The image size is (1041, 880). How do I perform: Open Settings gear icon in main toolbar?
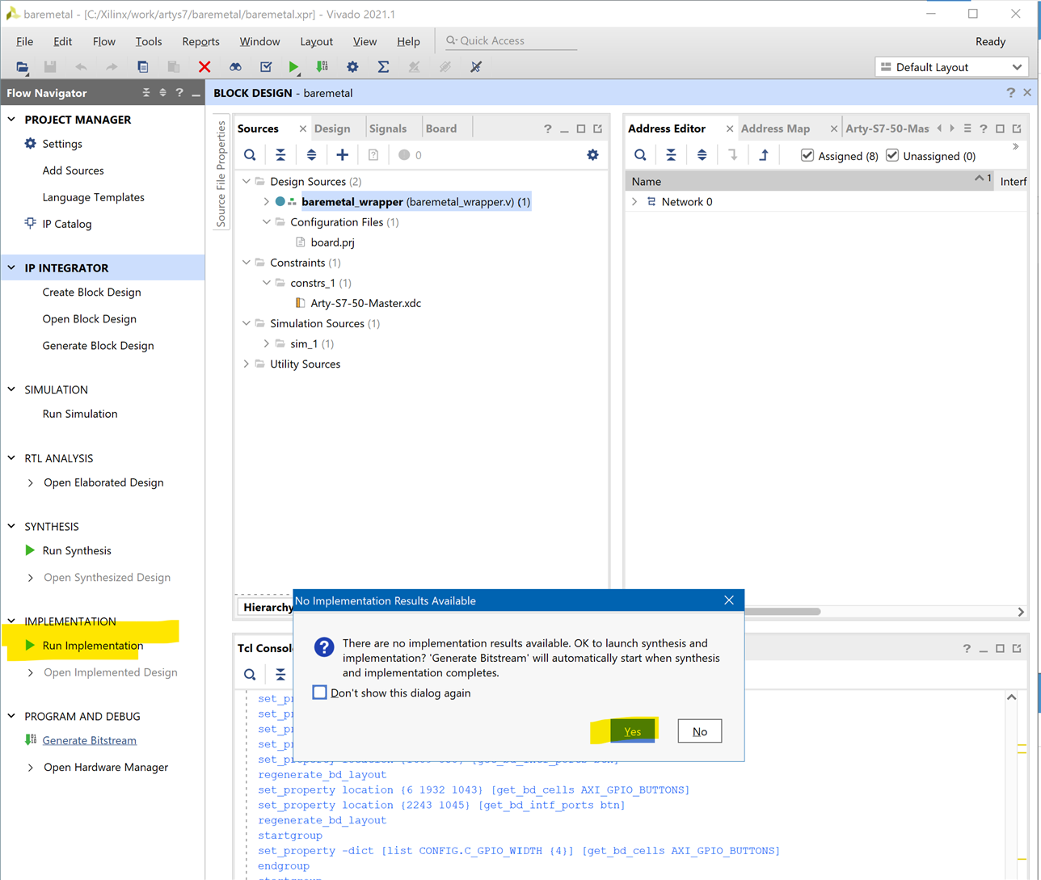pos(352,67)
